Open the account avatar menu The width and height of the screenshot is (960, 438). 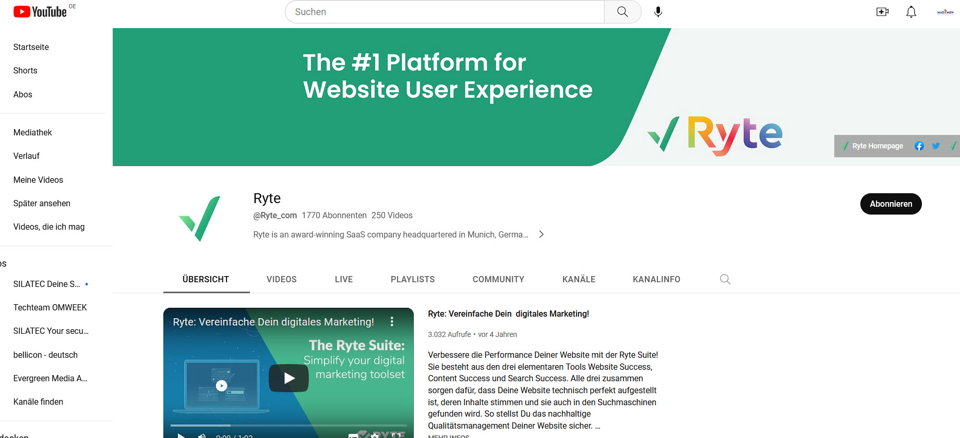pyautogui.click(x=945, y=11)
